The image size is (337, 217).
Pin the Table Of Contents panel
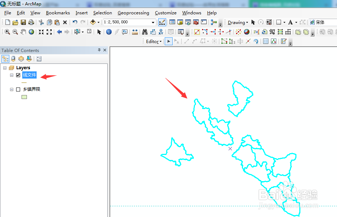click(98, 50)
